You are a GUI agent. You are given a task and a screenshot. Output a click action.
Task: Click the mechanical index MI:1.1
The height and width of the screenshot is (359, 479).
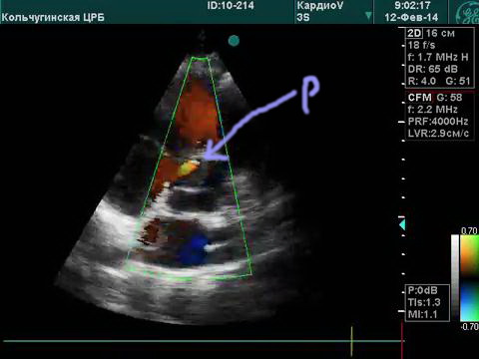point(423,314)
